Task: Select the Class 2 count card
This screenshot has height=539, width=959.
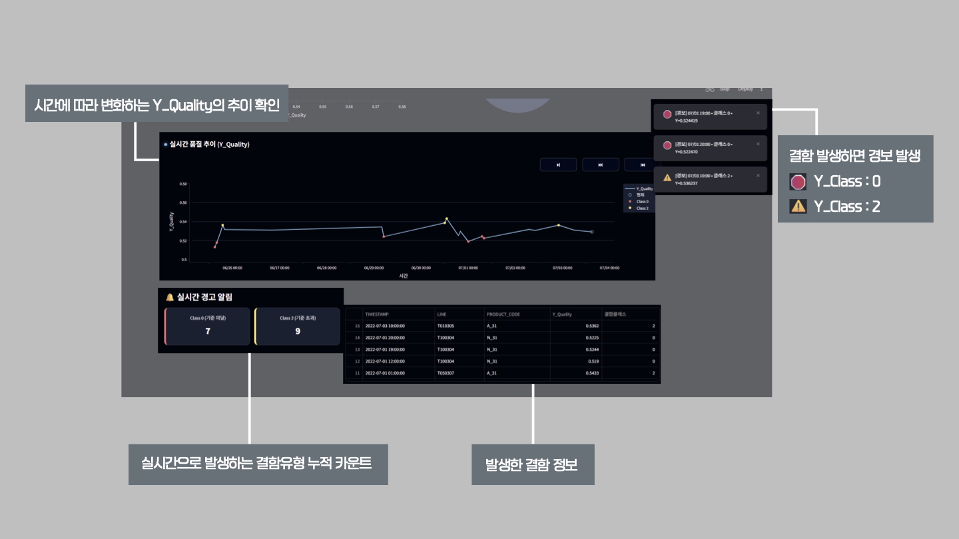Action: pyautogui.click(x=298, y=326)
